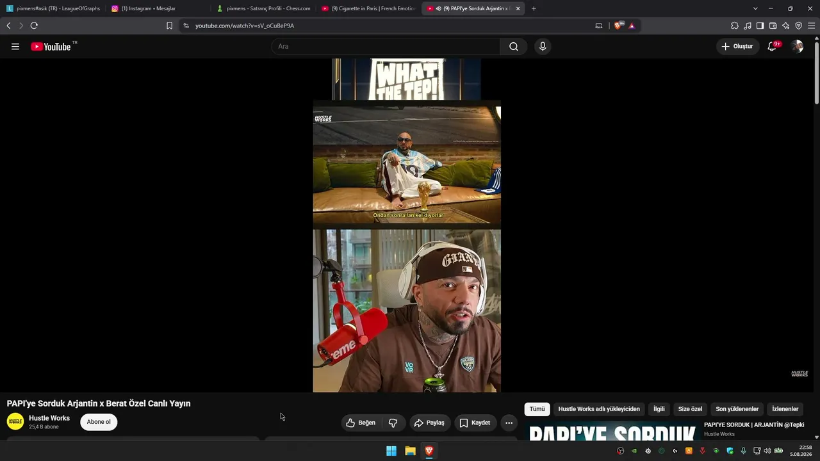The width and height of the screenshot is (820, 461).
Task: Dislike the video with thumbs-down
Action: [x=393, y=423]
